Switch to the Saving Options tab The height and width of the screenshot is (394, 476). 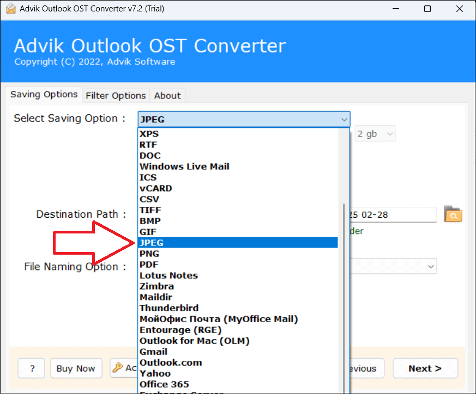44,95
